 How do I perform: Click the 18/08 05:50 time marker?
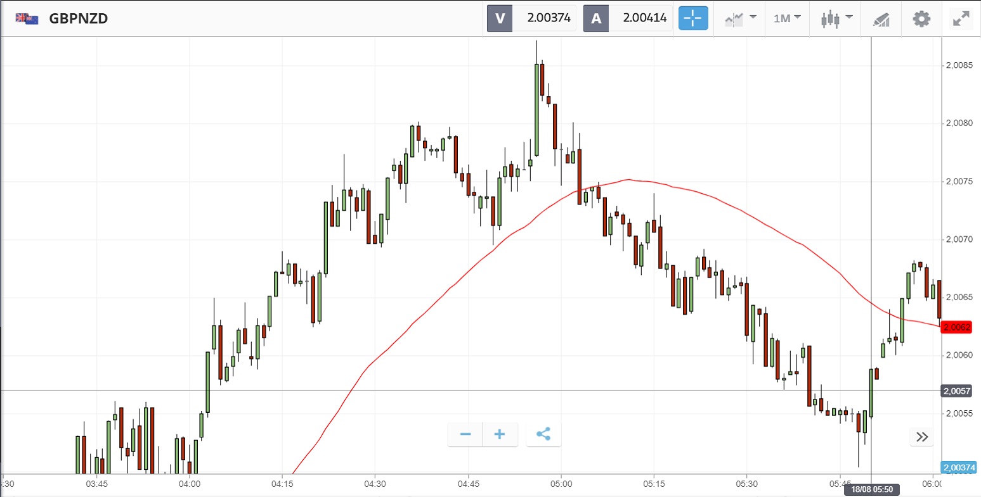pos(871,489)
